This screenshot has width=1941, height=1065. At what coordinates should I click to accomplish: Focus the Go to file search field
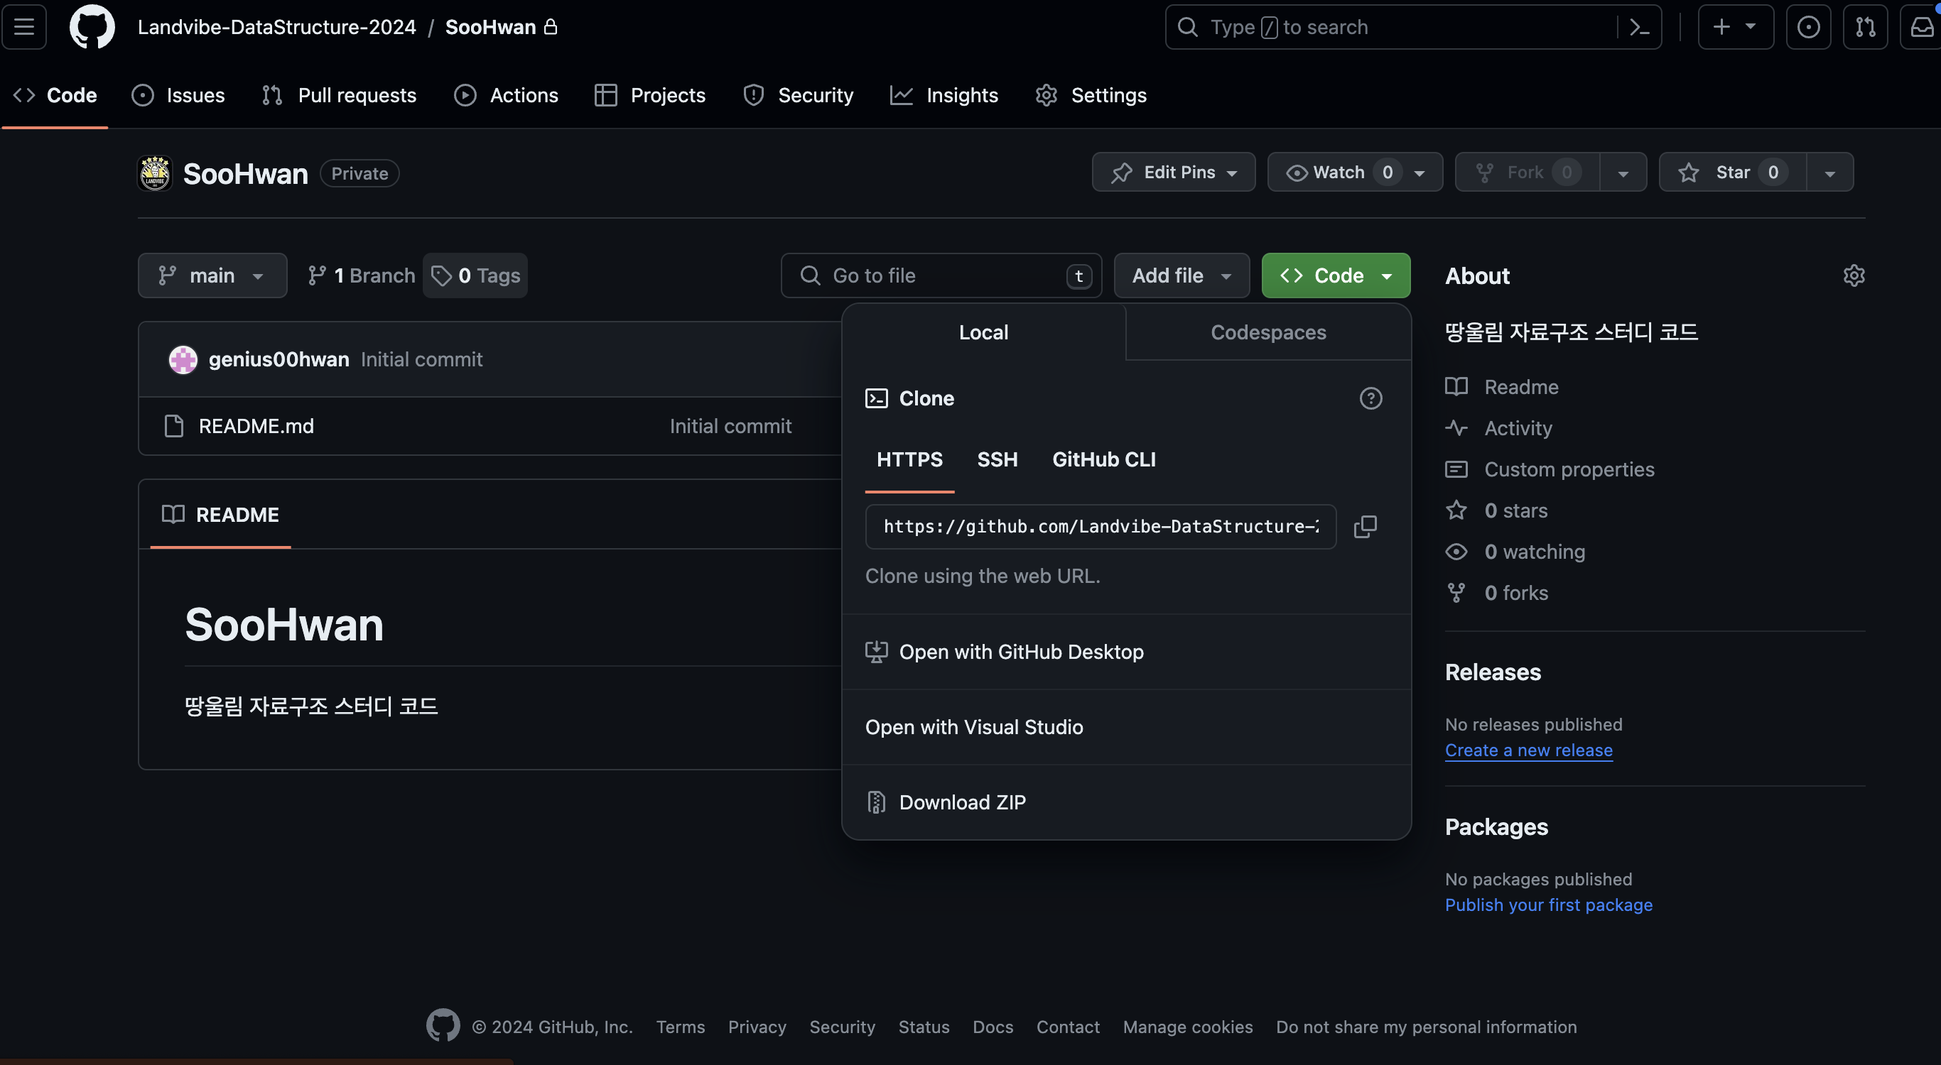[x=941, y=275]
